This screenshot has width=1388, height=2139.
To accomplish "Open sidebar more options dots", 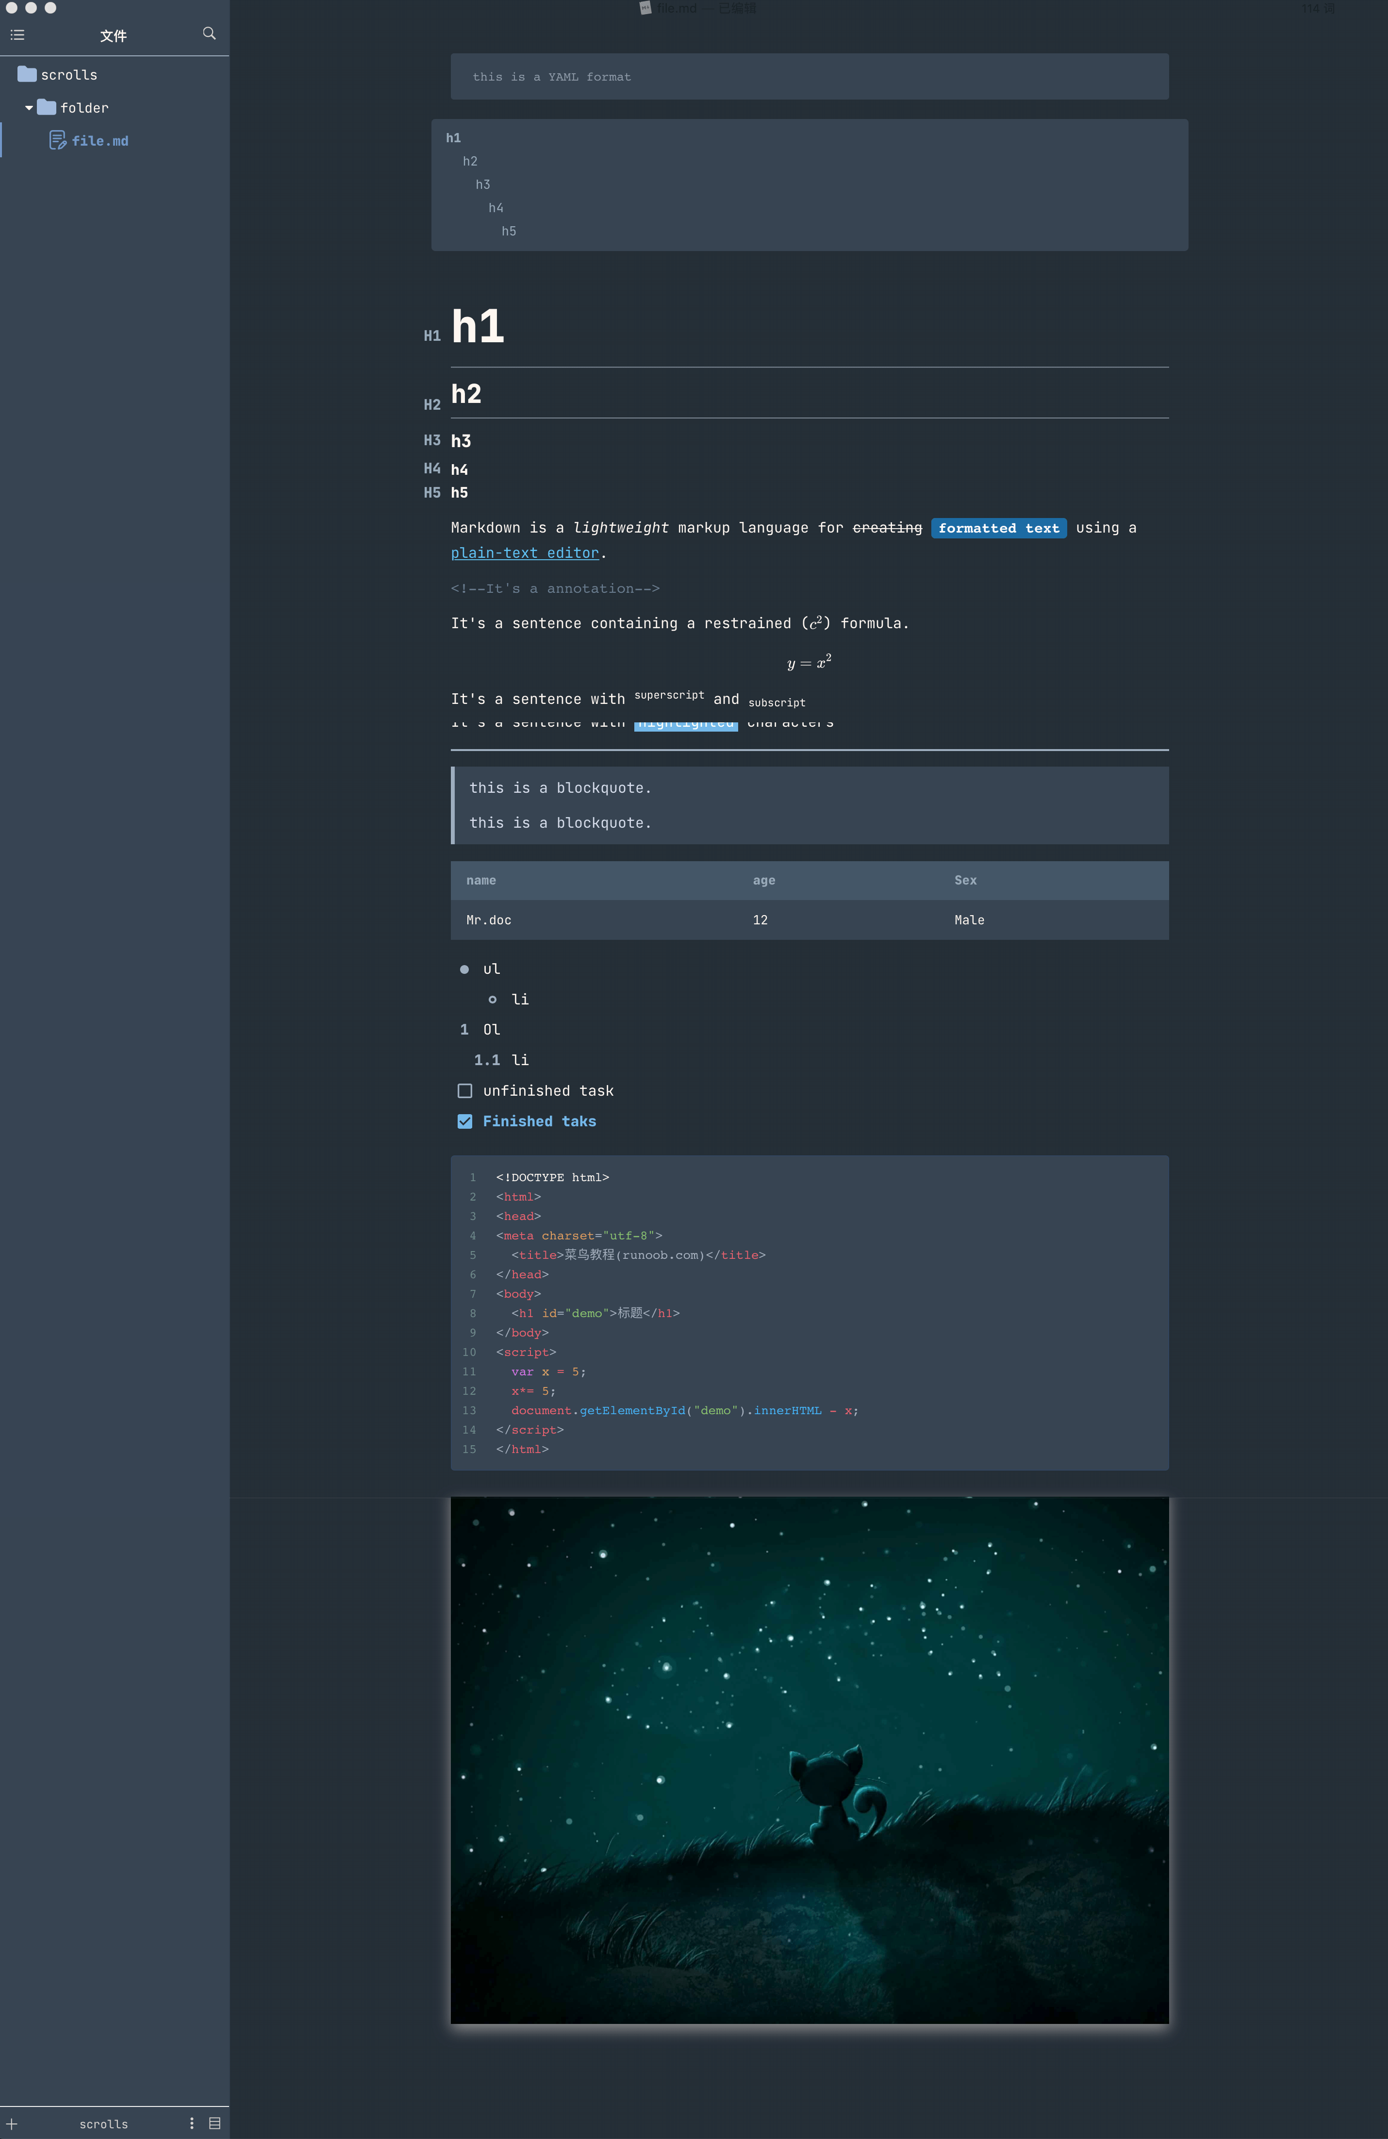I will (191, 2123).
